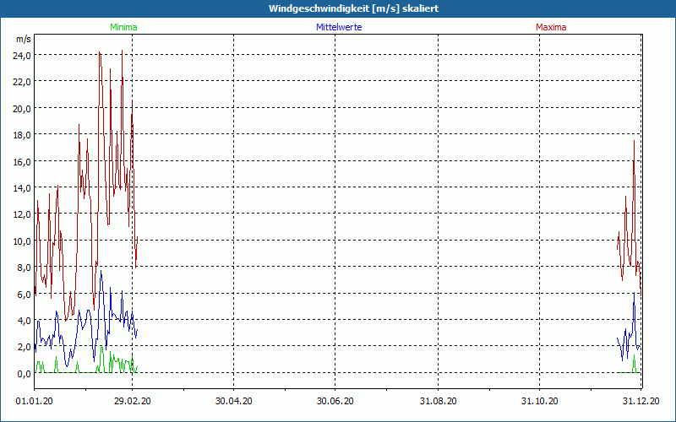Click the green Minima legend label
Viewport: 676px width, 422px height.
tap(123, 27)
